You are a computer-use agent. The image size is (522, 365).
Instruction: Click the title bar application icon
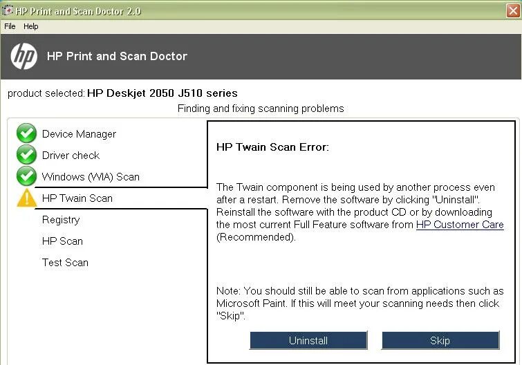tap(8, 10)
